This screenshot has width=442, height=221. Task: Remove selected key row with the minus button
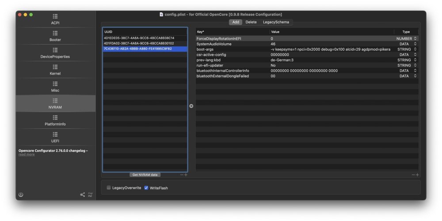pyautogui.click(x=414, y=175)
